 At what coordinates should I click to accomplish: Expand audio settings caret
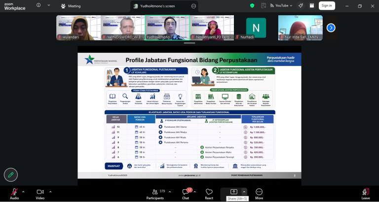point(23,192)
